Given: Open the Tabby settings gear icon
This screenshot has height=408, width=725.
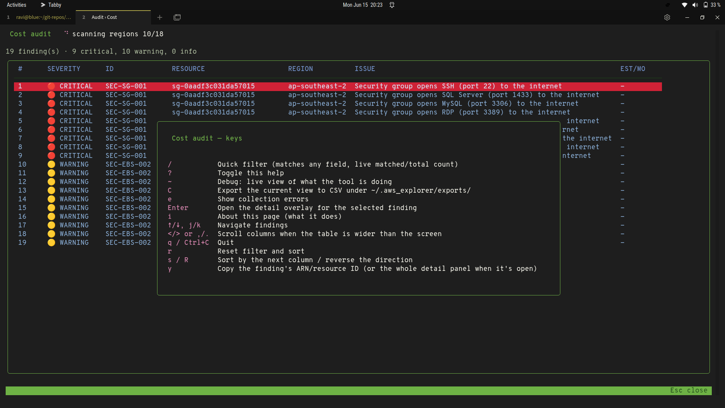Looking at the screenshot, I should point(667,17).
